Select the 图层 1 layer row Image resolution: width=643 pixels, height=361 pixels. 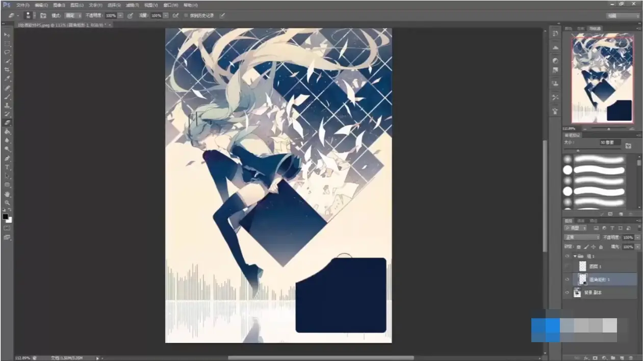602,266
